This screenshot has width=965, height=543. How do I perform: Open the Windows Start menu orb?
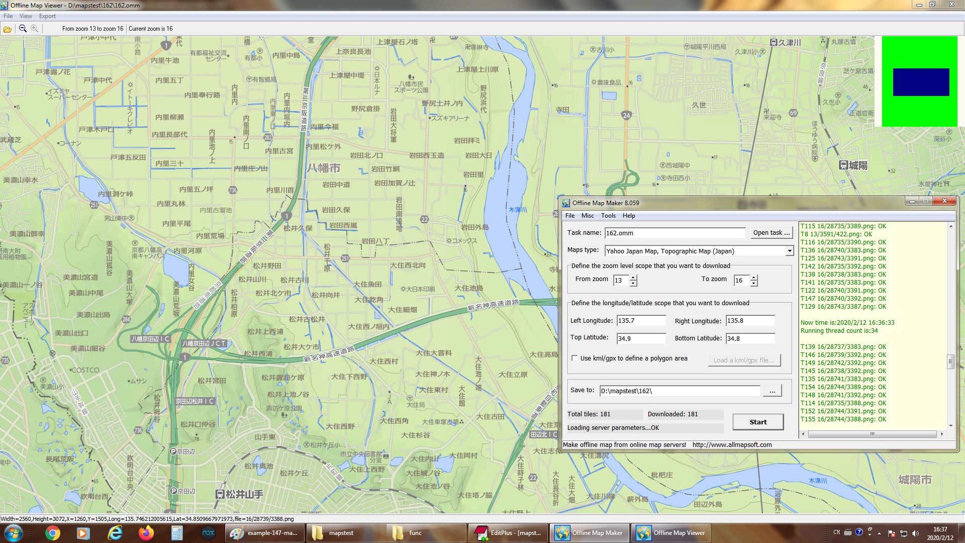13,533
